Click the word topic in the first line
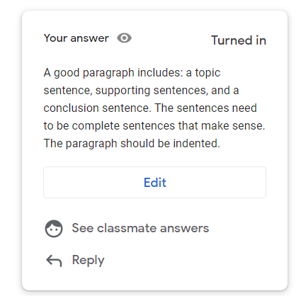The height and width of the screenshot is (296, 301). 208,73
